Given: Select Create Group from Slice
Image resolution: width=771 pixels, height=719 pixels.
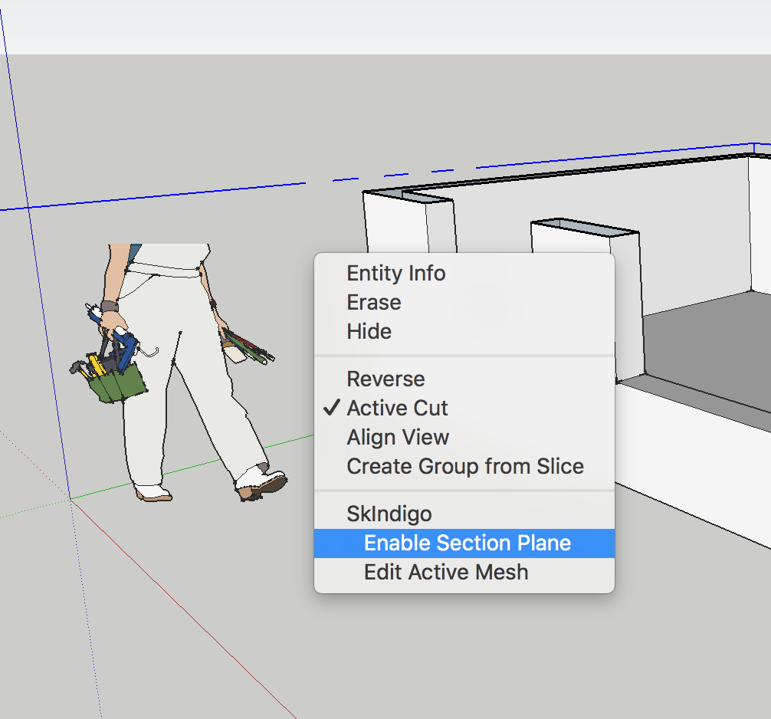Looking at the screenshot, I should pos(464,466).
